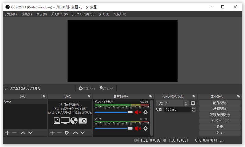Open settings gear for マイク audio channel
This screenshot has width=245, height=147.
[x=145, y=128]
